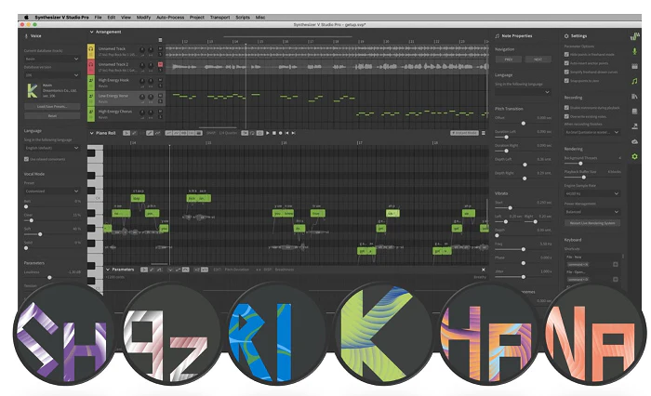Select the highlighted pitch-edit tool in Piano Roll toolbar

tap(150, 133)
